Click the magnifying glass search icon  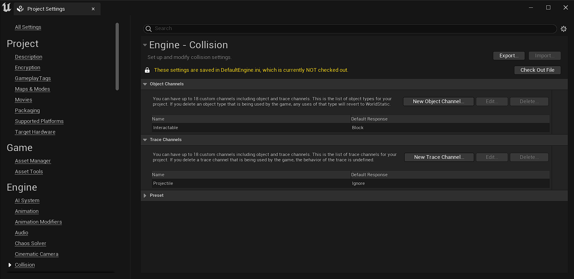[149, 29]
